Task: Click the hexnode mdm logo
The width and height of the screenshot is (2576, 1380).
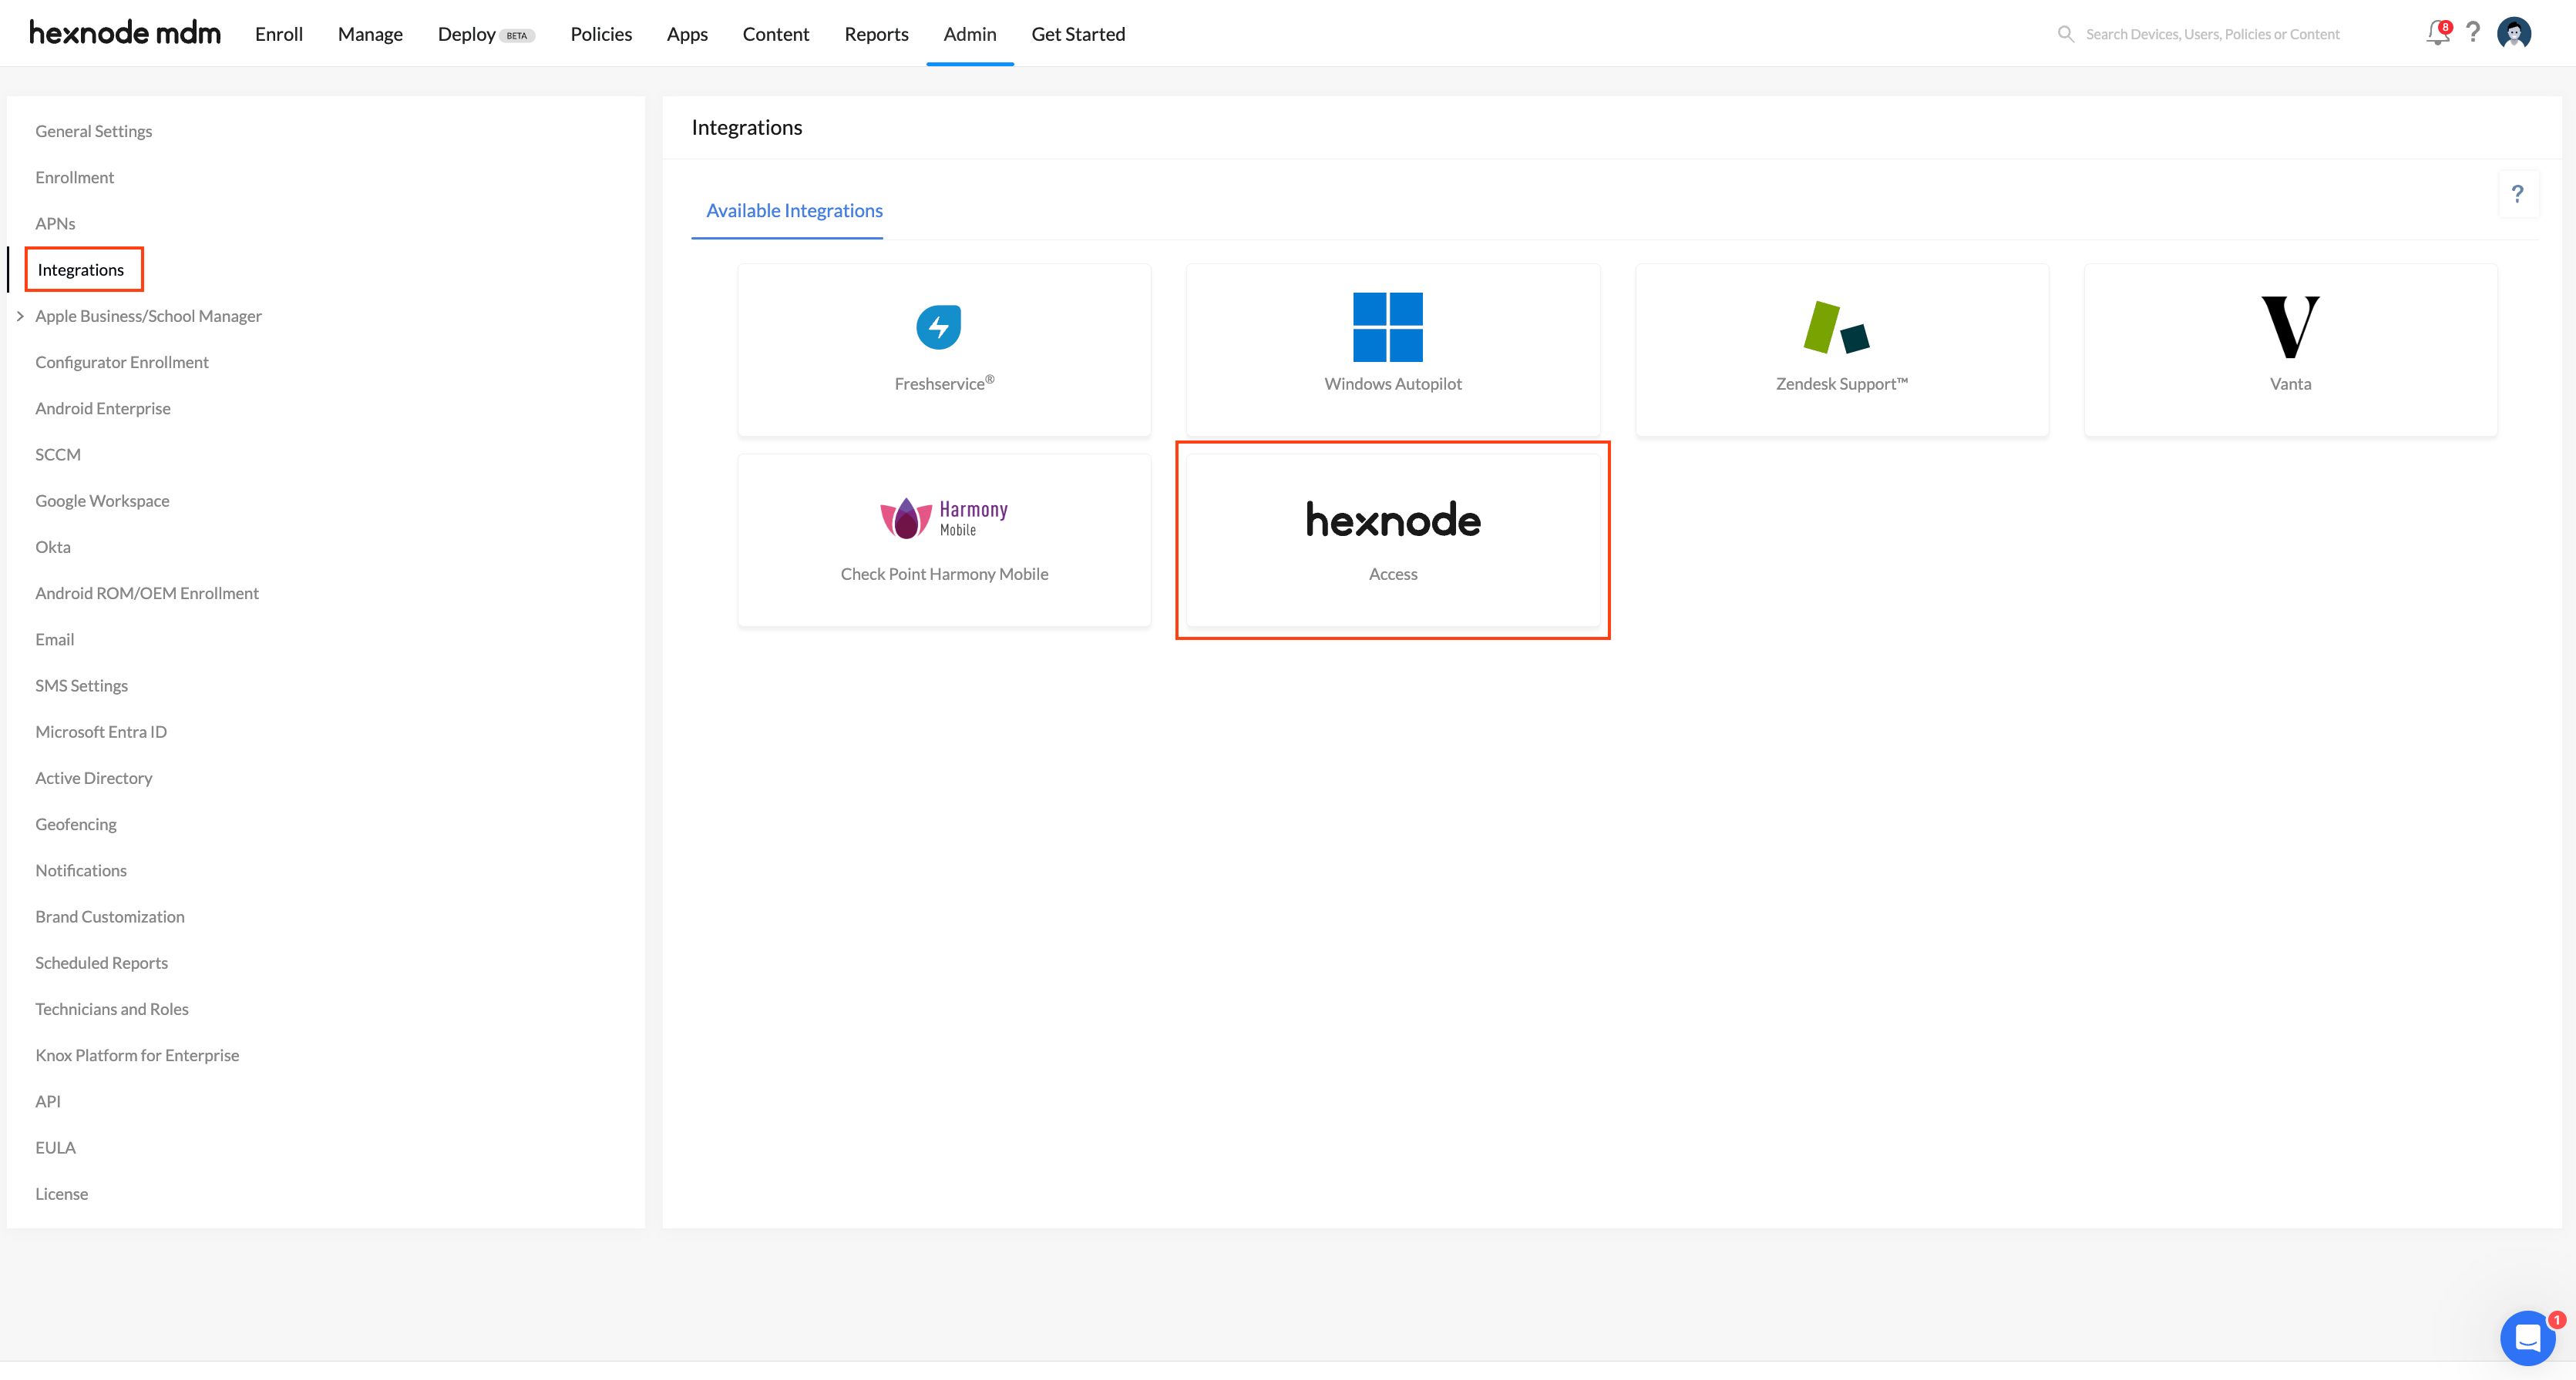Action: coord(125,33)
